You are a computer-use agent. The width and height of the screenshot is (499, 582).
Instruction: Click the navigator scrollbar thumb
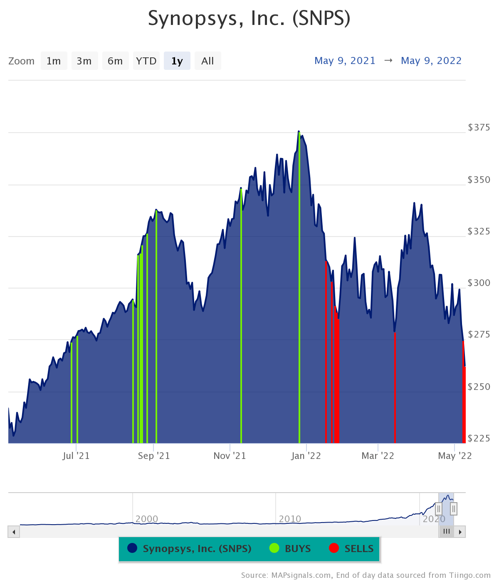[447, 531]
